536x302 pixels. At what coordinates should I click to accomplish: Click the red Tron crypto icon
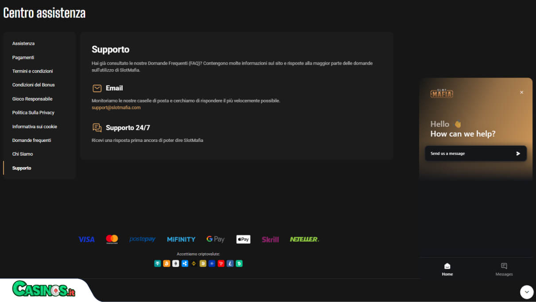tap(221, 263)
